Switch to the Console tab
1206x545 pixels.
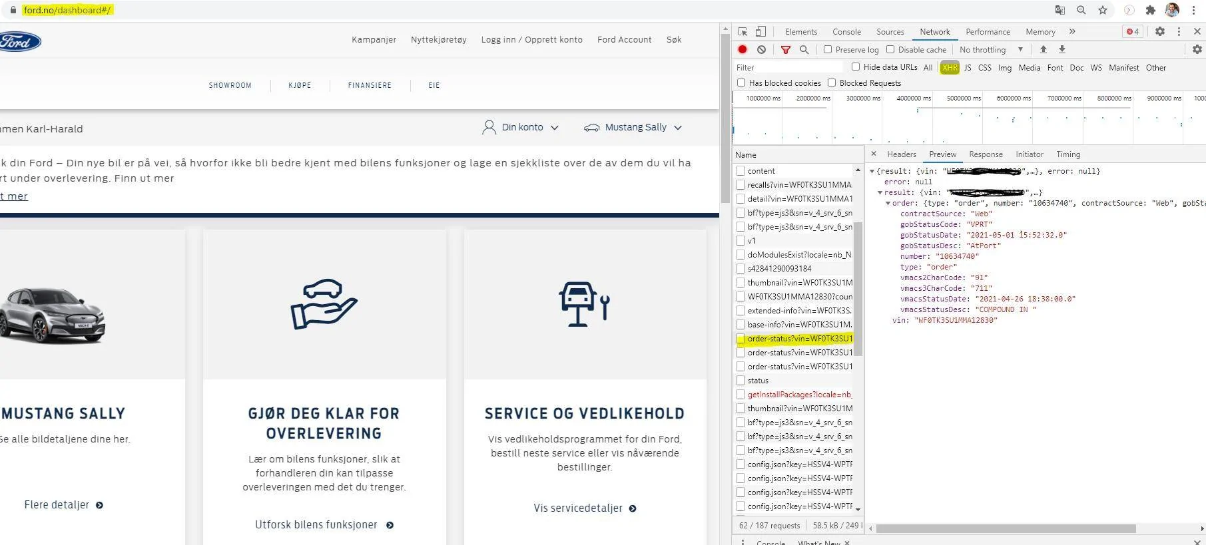click(x=846, y=31)
